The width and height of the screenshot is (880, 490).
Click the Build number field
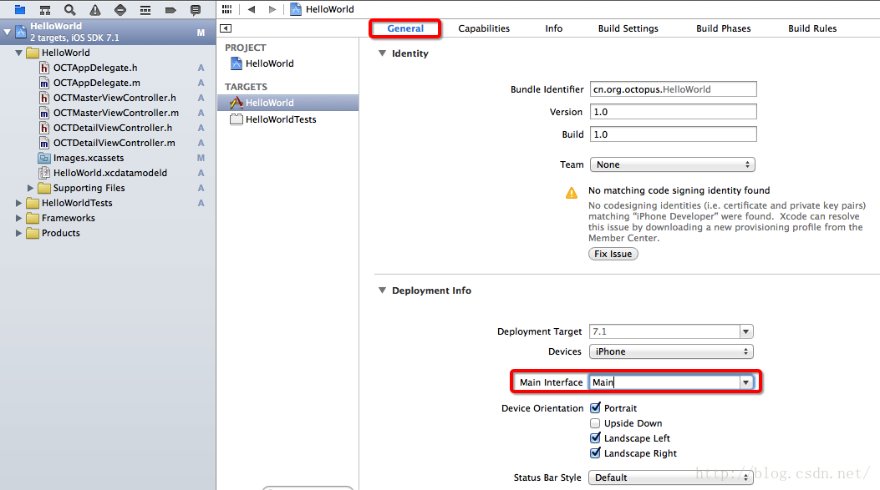point(673,134)
